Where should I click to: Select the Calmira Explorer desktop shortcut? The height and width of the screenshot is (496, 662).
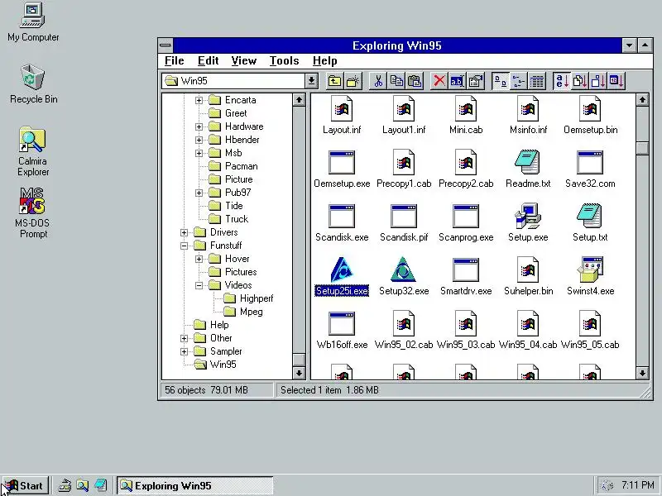32,152
